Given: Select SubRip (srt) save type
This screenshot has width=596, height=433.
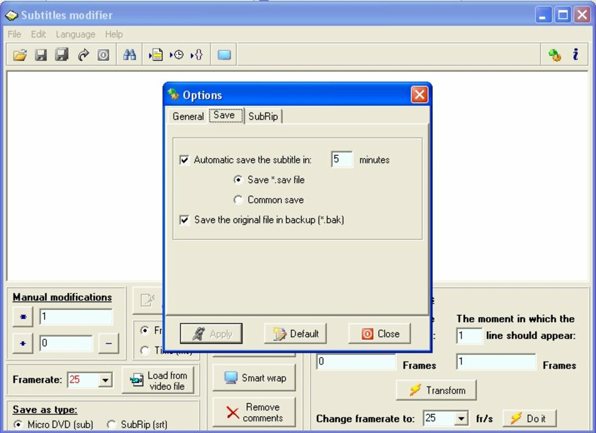Looking at the screenshot, I should click(112, 424).
